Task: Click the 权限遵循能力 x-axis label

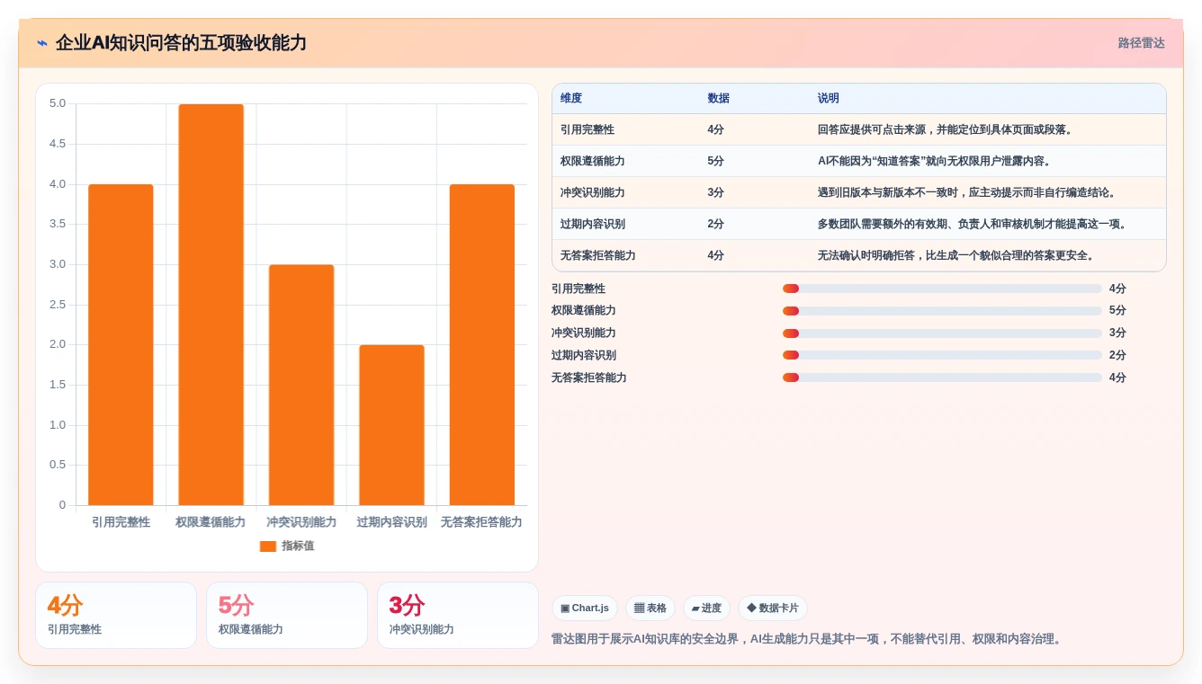Action: coord(211,522)
